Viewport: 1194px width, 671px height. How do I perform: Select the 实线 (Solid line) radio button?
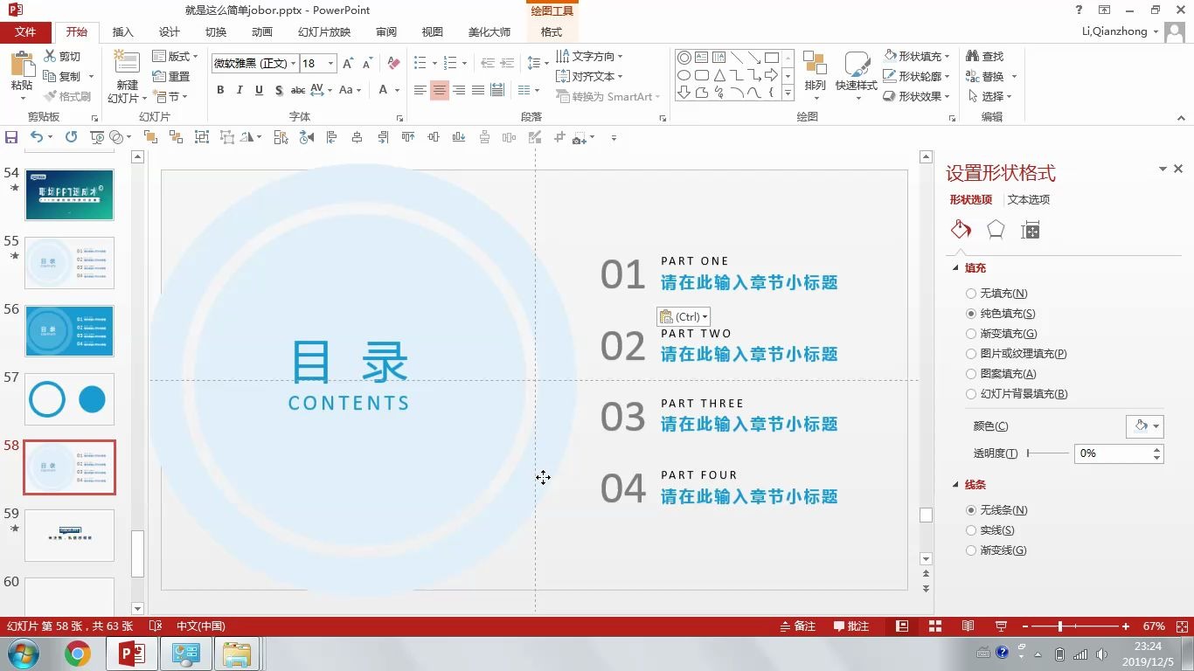971,530
